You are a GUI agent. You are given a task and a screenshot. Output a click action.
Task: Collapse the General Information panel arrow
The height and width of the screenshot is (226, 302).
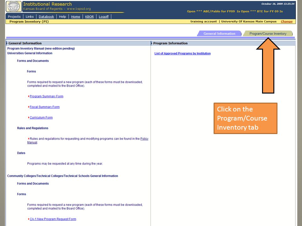7,43
